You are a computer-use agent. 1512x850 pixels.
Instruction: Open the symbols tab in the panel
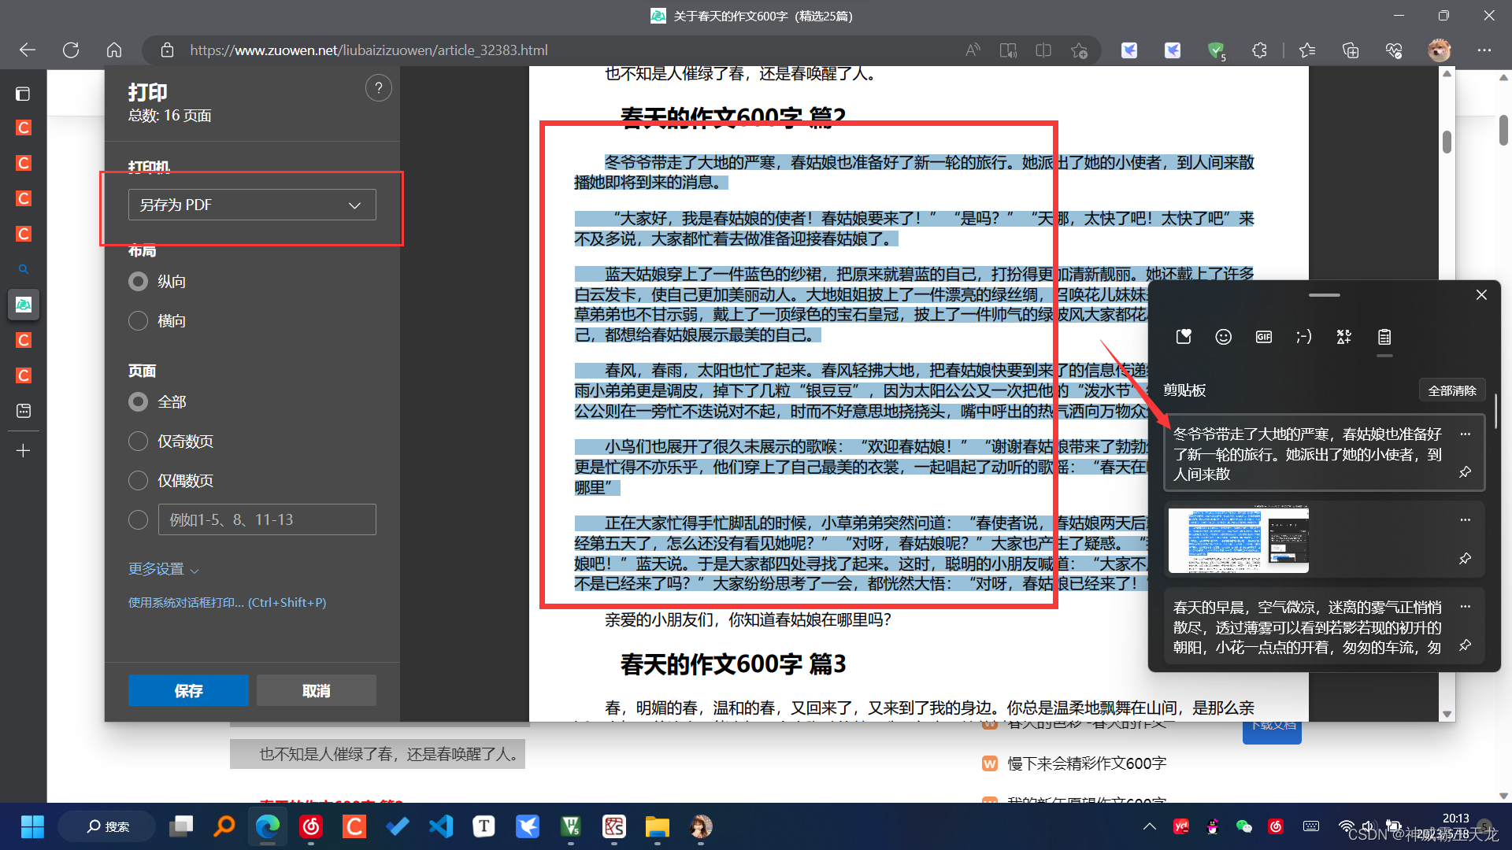pyautogui.click(x=1343, y=337)
